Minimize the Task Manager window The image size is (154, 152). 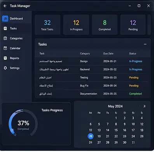(x=129, y=6)
